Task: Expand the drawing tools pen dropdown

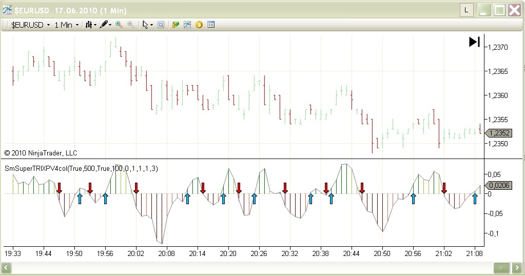Action: click(106, 25)
